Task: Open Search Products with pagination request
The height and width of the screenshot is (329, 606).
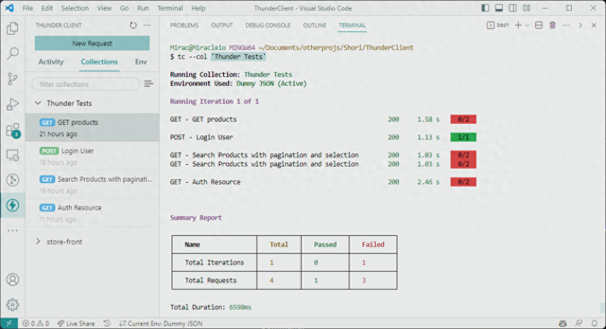Action: point(93,184)
